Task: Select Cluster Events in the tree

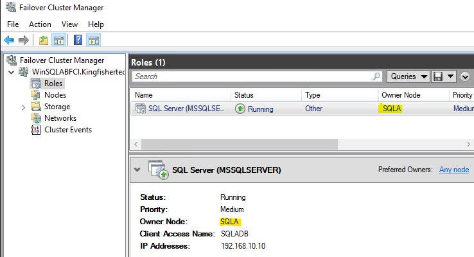Action: point(68,130)
